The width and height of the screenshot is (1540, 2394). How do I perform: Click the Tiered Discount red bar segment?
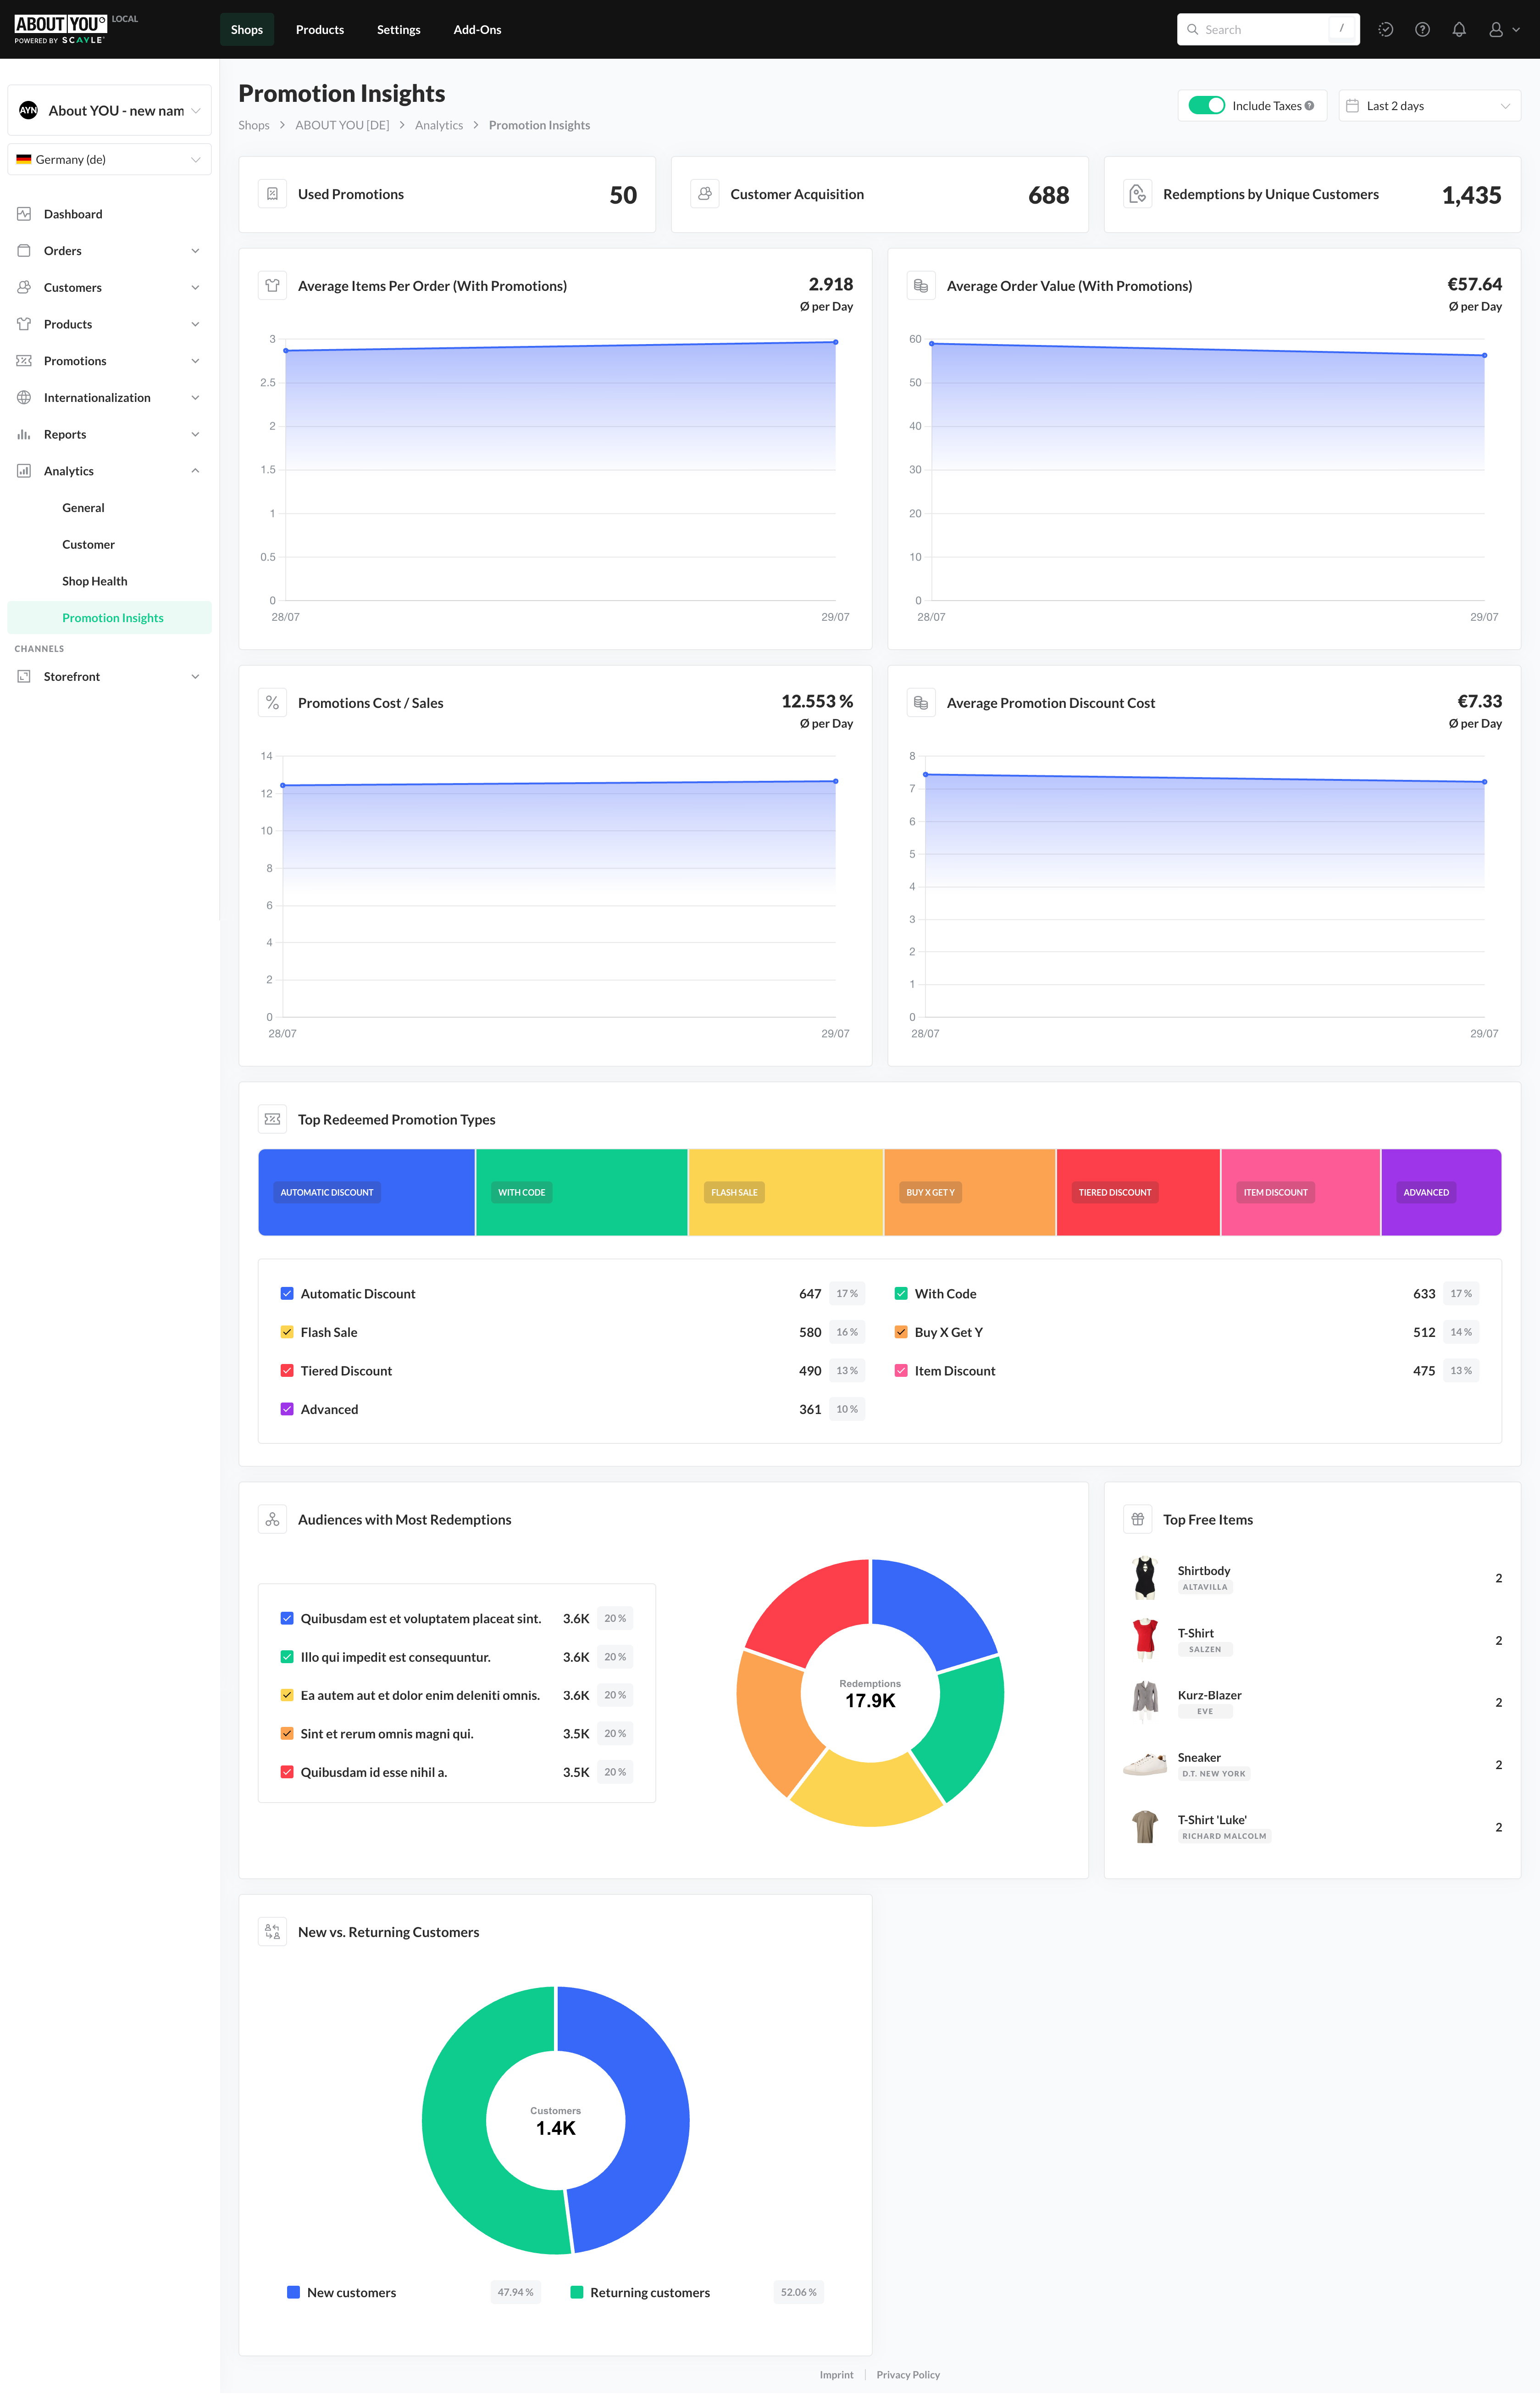pos(1137,1192)
